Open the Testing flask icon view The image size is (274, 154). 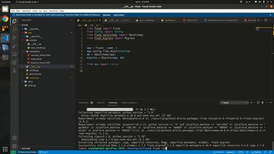(x=14, y=71)
